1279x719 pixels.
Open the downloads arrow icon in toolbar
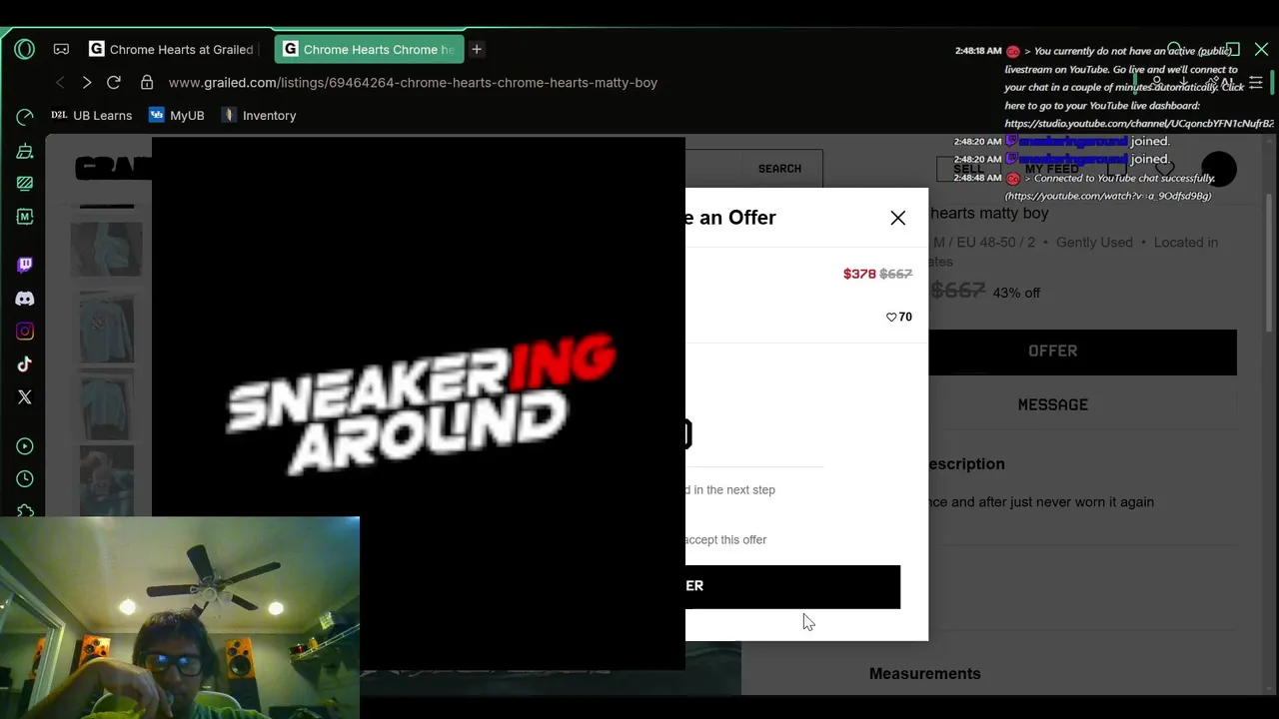pyautogui.click(x=1183, y=83)
